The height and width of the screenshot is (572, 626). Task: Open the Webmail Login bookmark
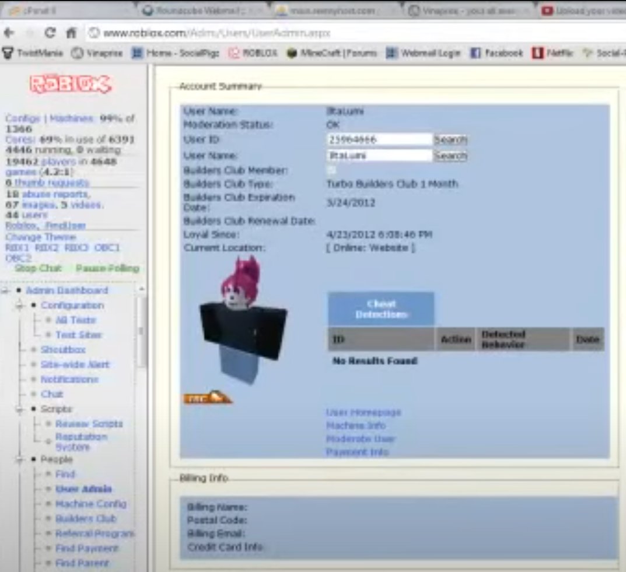423,52
